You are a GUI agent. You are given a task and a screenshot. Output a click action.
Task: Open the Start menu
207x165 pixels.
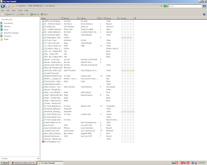pyautogui.click(x=5, y=163)
